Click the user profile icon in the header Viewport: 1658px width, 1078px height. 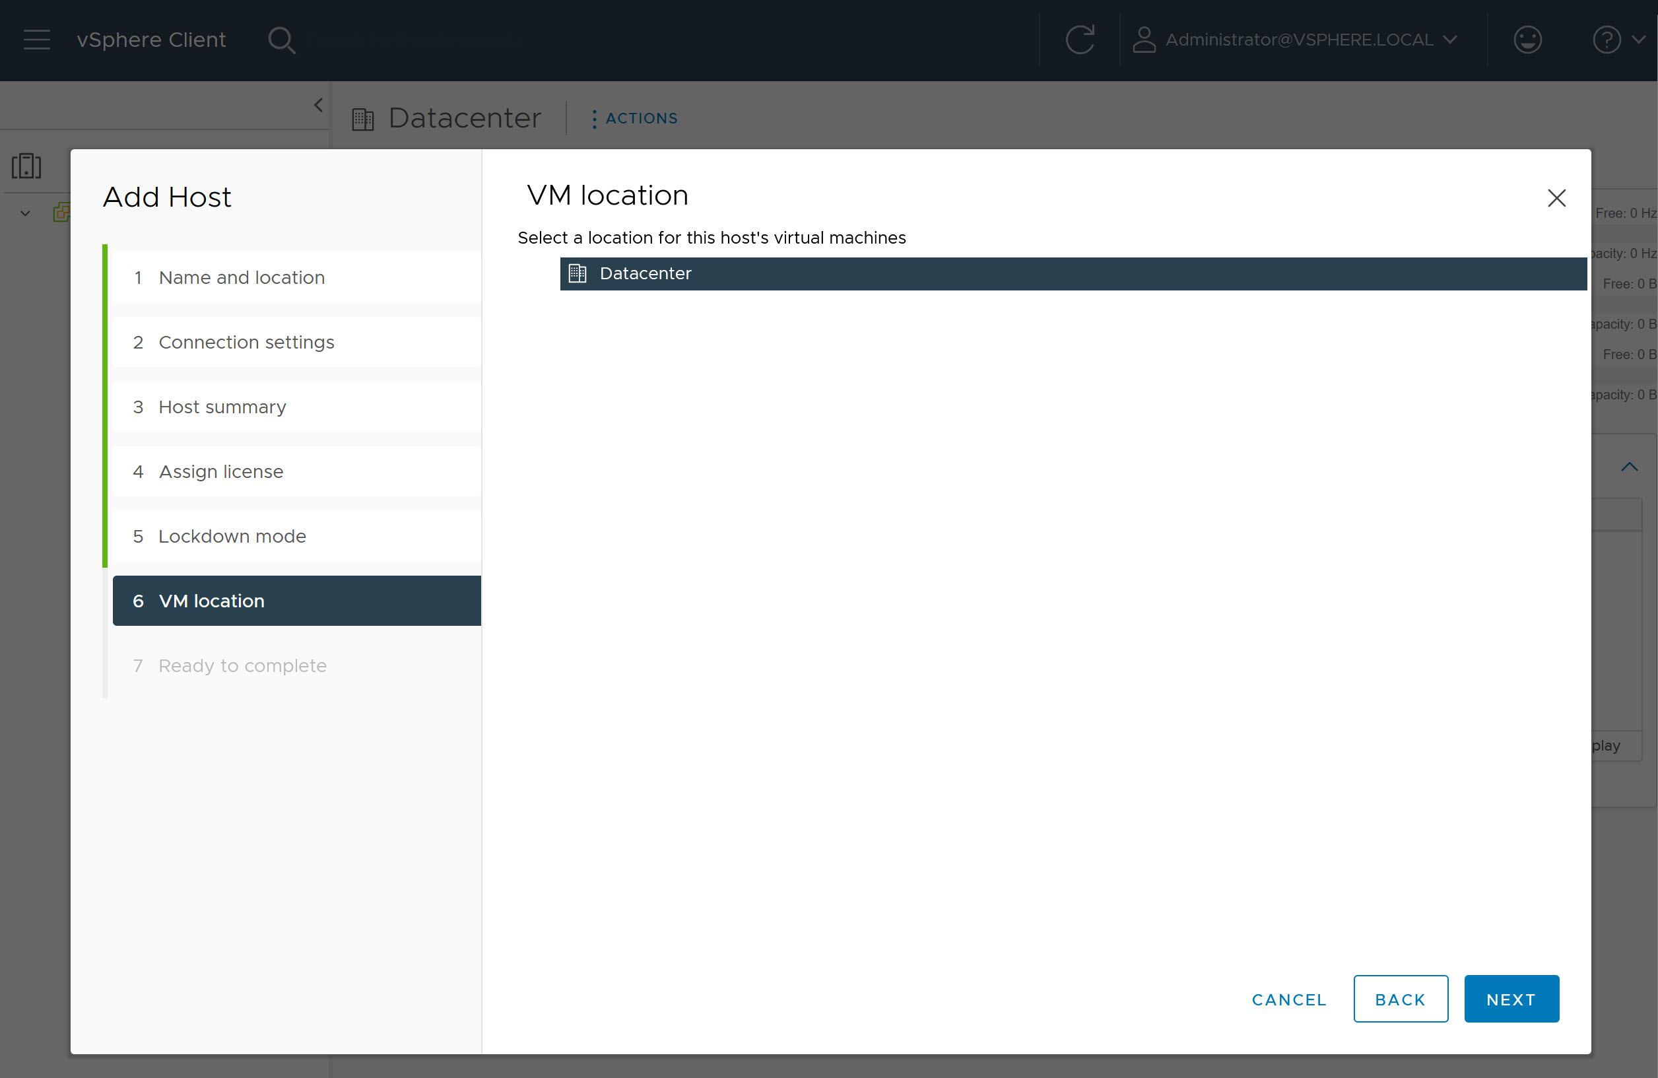pos(1143,40)
